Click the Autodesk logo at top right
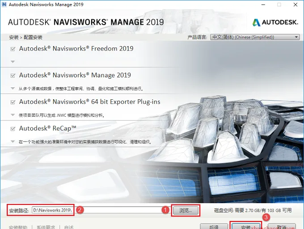This screenshot has width=304, height=229. pos(275,22)
